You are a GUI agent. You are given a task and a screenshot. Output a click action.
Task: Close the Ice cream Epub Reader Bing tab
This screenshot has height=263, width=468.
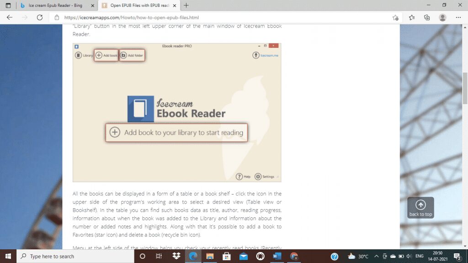92,5
